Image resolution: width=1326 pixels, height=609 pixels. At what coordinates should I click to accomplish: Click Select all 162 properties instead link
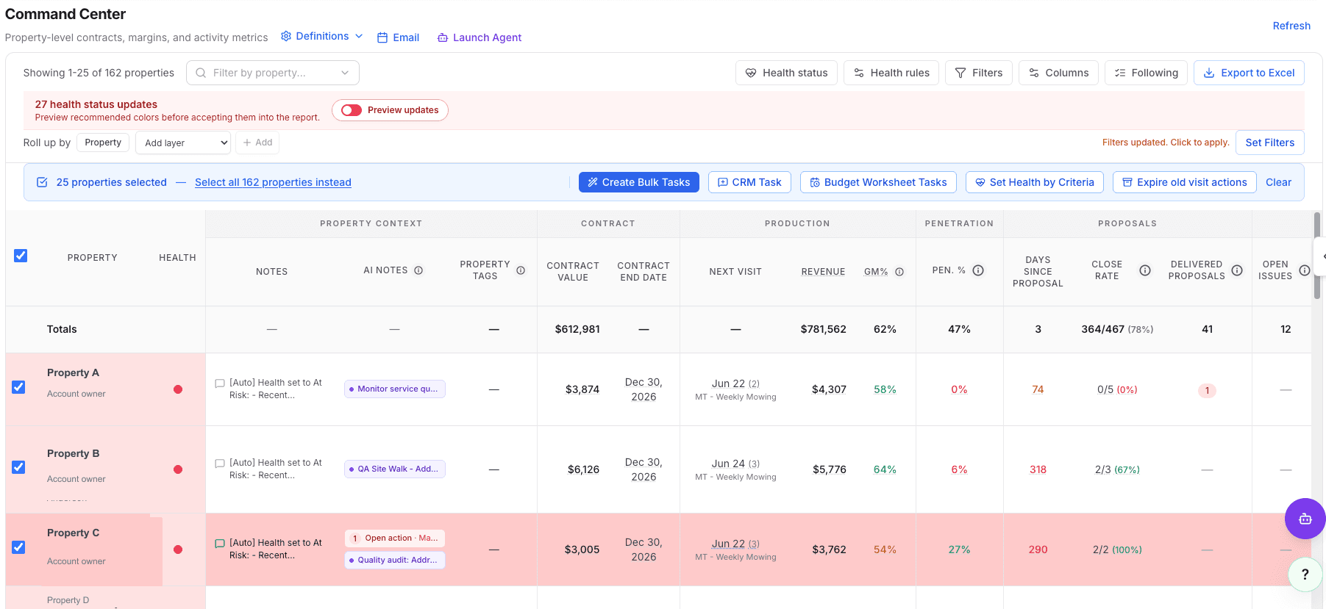(x=273, y=182)
